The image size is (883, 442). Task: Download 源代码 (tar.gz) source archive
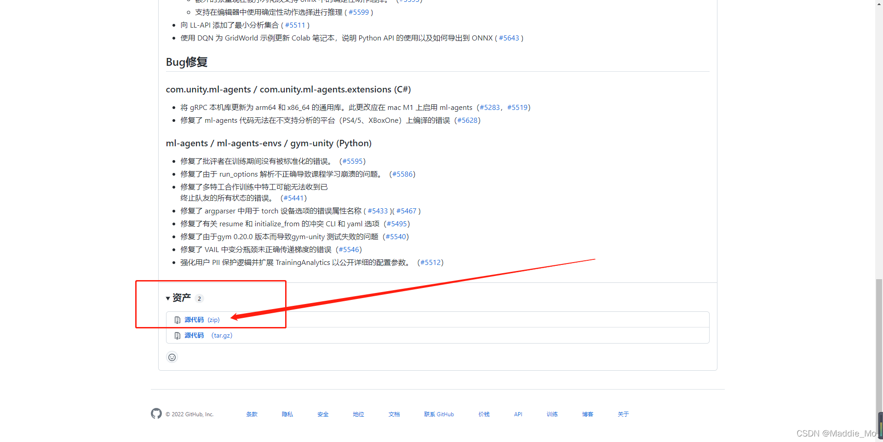pos(208,335)
